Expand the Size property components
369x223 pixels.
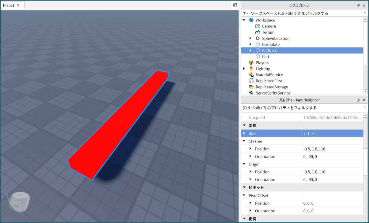tap(244, 133)
